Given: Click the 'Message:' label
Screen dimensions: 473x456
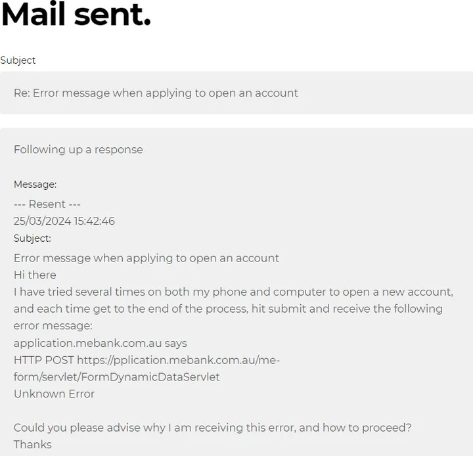Looking at the screenshot, I should pos(35,185).
